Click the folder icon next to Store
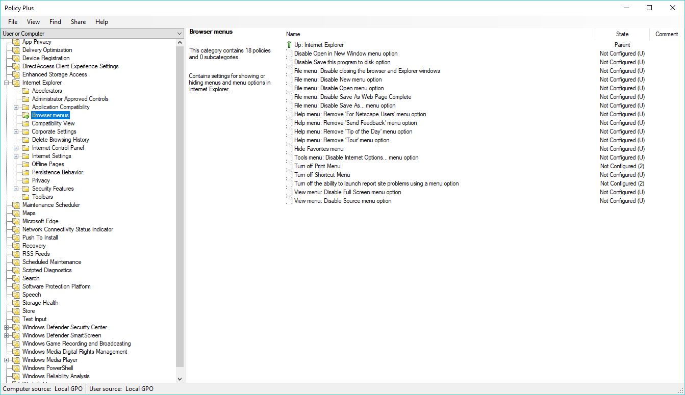 (16, 311)
